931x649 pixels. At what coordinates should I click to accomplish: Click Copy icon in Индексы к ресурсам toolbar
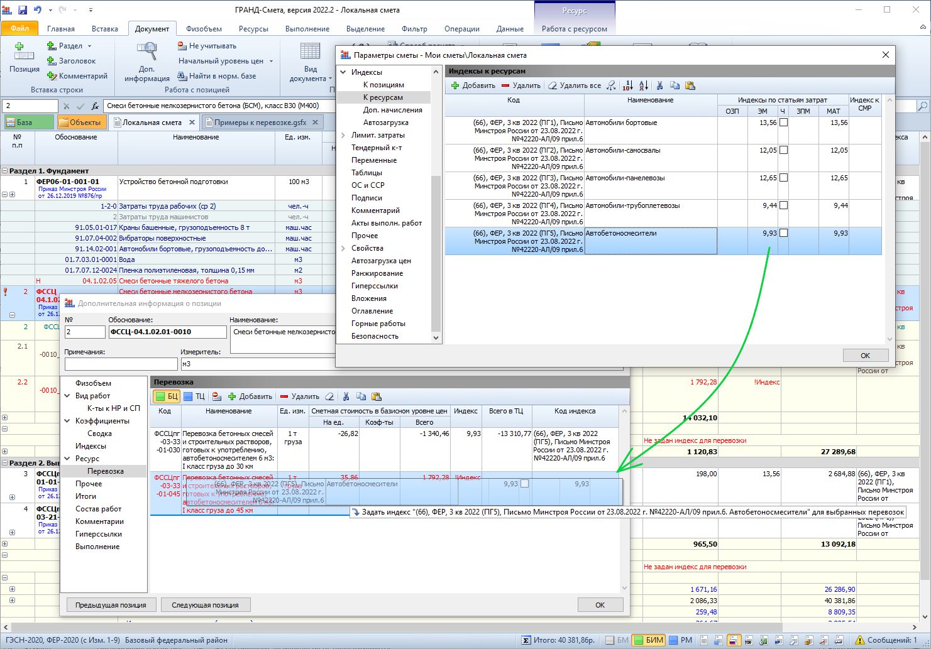pos(675,85)
